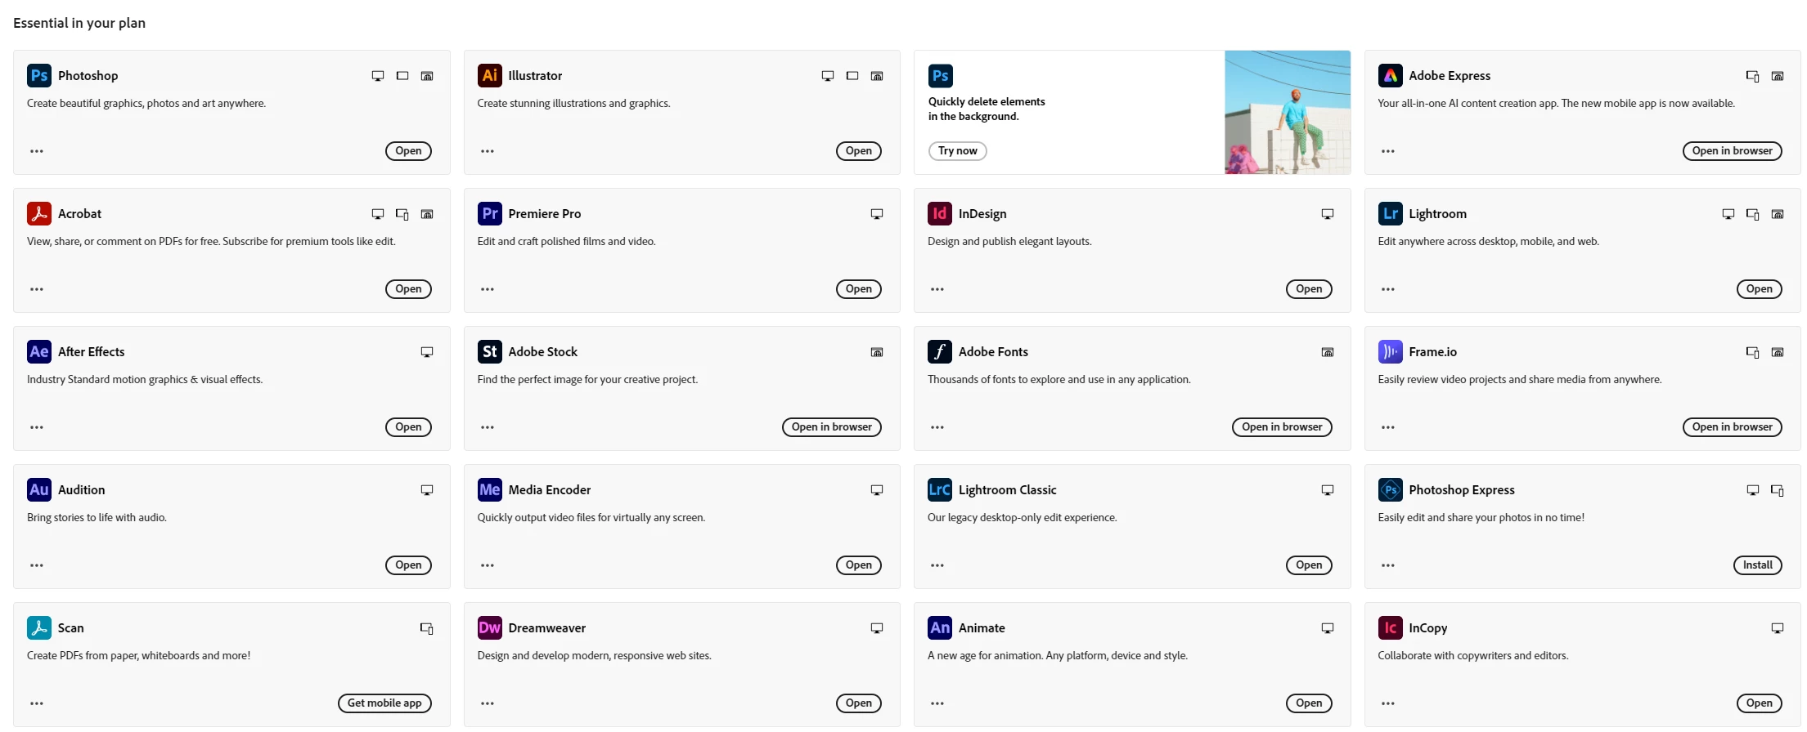
Task: Click the Dreamweaver Dw icon
Action: pyautogui.click(x=489, y=627)
